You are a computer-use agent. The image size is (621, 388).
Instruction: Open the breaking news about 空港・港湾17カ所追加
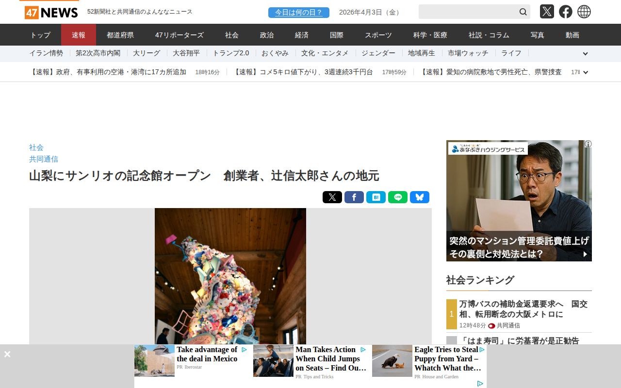(x=108, y=72)
